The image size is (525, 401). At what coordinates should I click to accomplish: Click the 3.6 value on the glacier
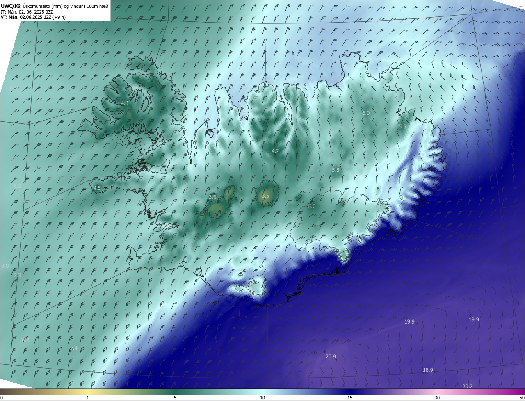(x=212, y=197)
